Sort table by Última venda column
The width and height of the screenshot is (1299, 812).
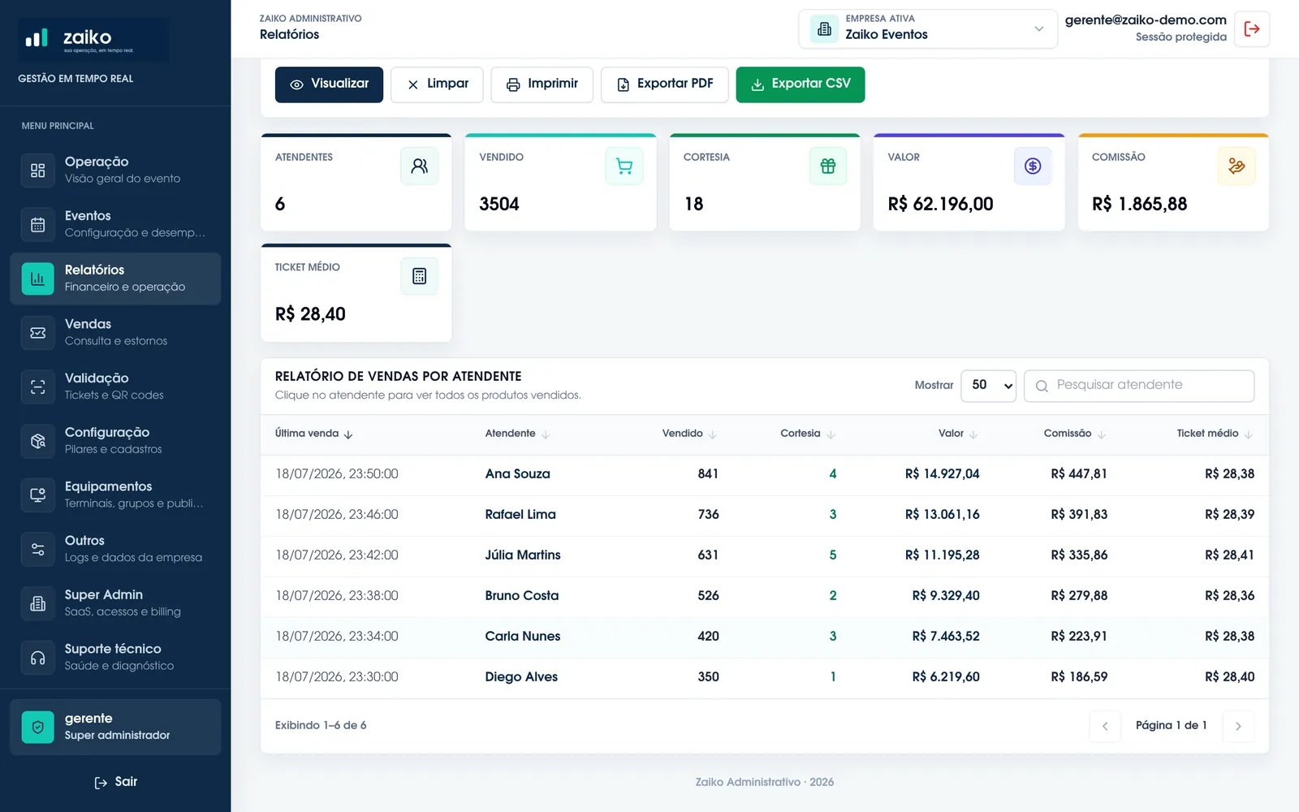tap(313, 434)
